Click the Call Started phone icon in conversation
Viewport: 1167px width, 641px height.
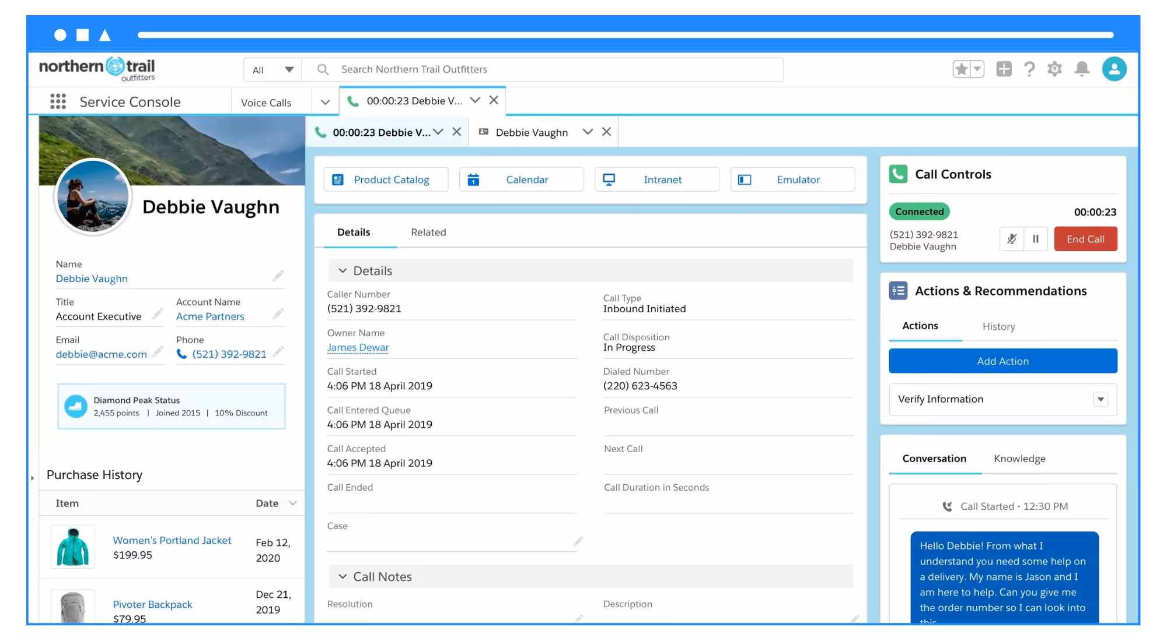tap(947, 506)
